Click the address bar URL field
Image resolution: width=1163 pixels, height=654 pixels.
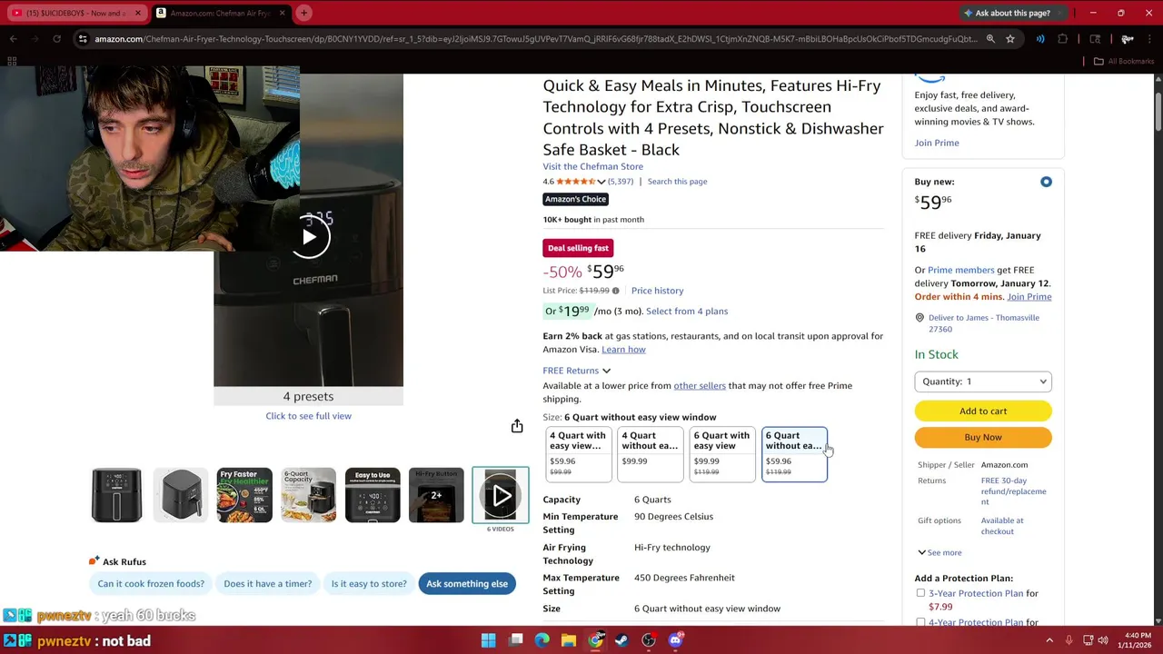[x=536, y=39]
